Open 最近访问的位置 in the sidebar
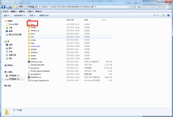 [x=14, y=34]
